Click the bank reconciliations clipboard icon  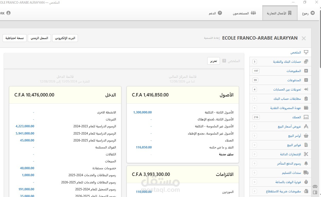click(306, 99)
